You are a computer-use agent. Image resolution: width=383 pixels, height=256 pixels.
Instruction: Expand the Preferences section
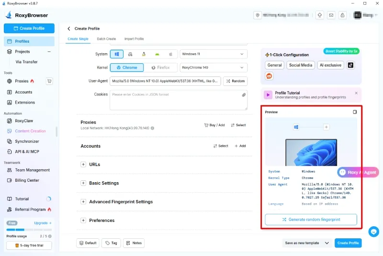(x=83, y=221)
